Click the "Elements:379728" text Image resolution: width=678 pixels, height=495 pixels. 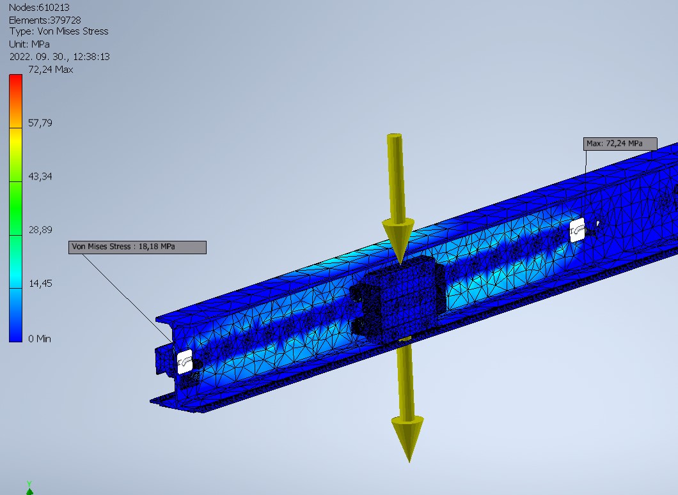(45, 20)
